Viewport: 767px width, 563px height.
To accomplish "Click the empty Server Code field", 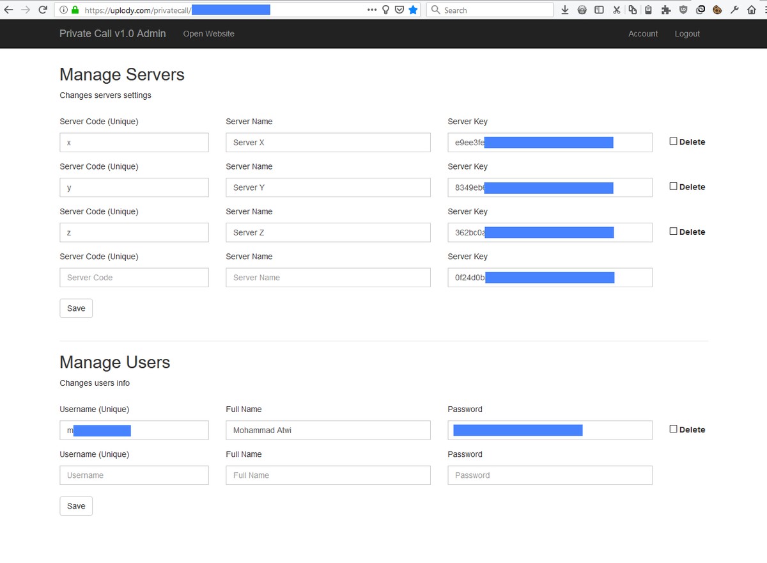I will click(134, 278).
